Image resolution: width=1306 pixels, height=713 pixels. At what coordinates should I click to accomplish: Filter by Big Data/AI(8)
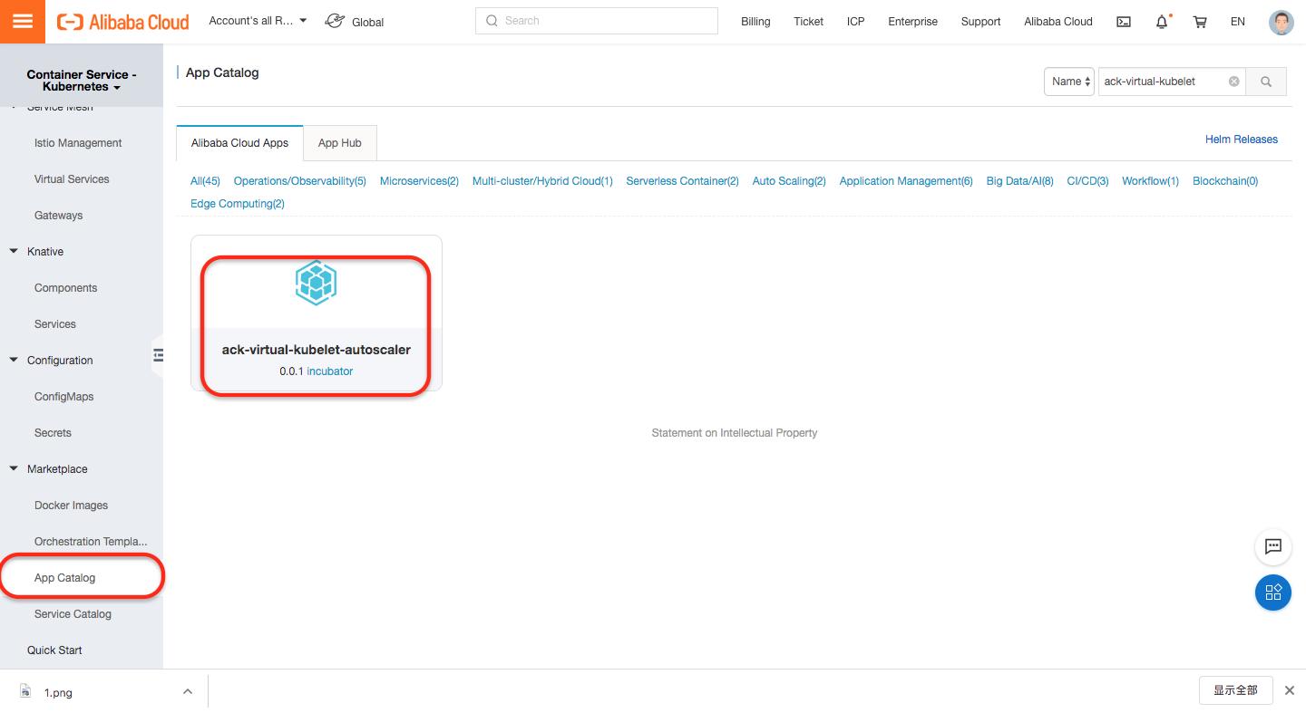point(1020,181)
